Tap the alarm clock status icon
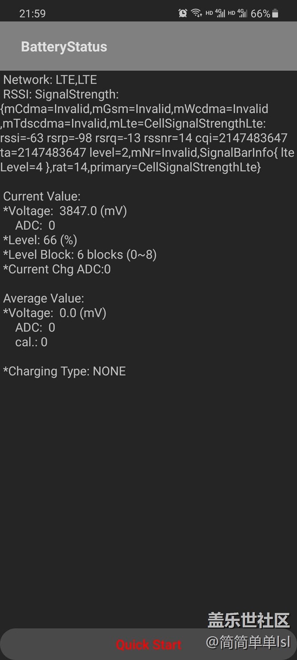Screen dimensions: 297x660 pos(183,14)
